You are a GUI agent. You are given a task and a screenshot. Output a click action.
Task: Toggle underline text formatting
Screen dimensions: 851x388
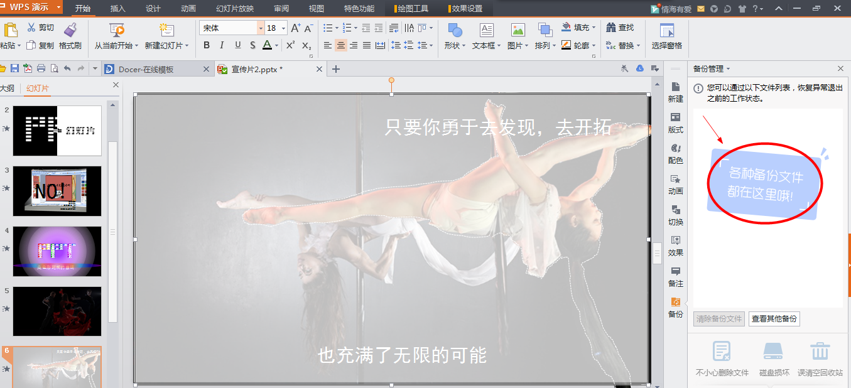pos(237,45)
